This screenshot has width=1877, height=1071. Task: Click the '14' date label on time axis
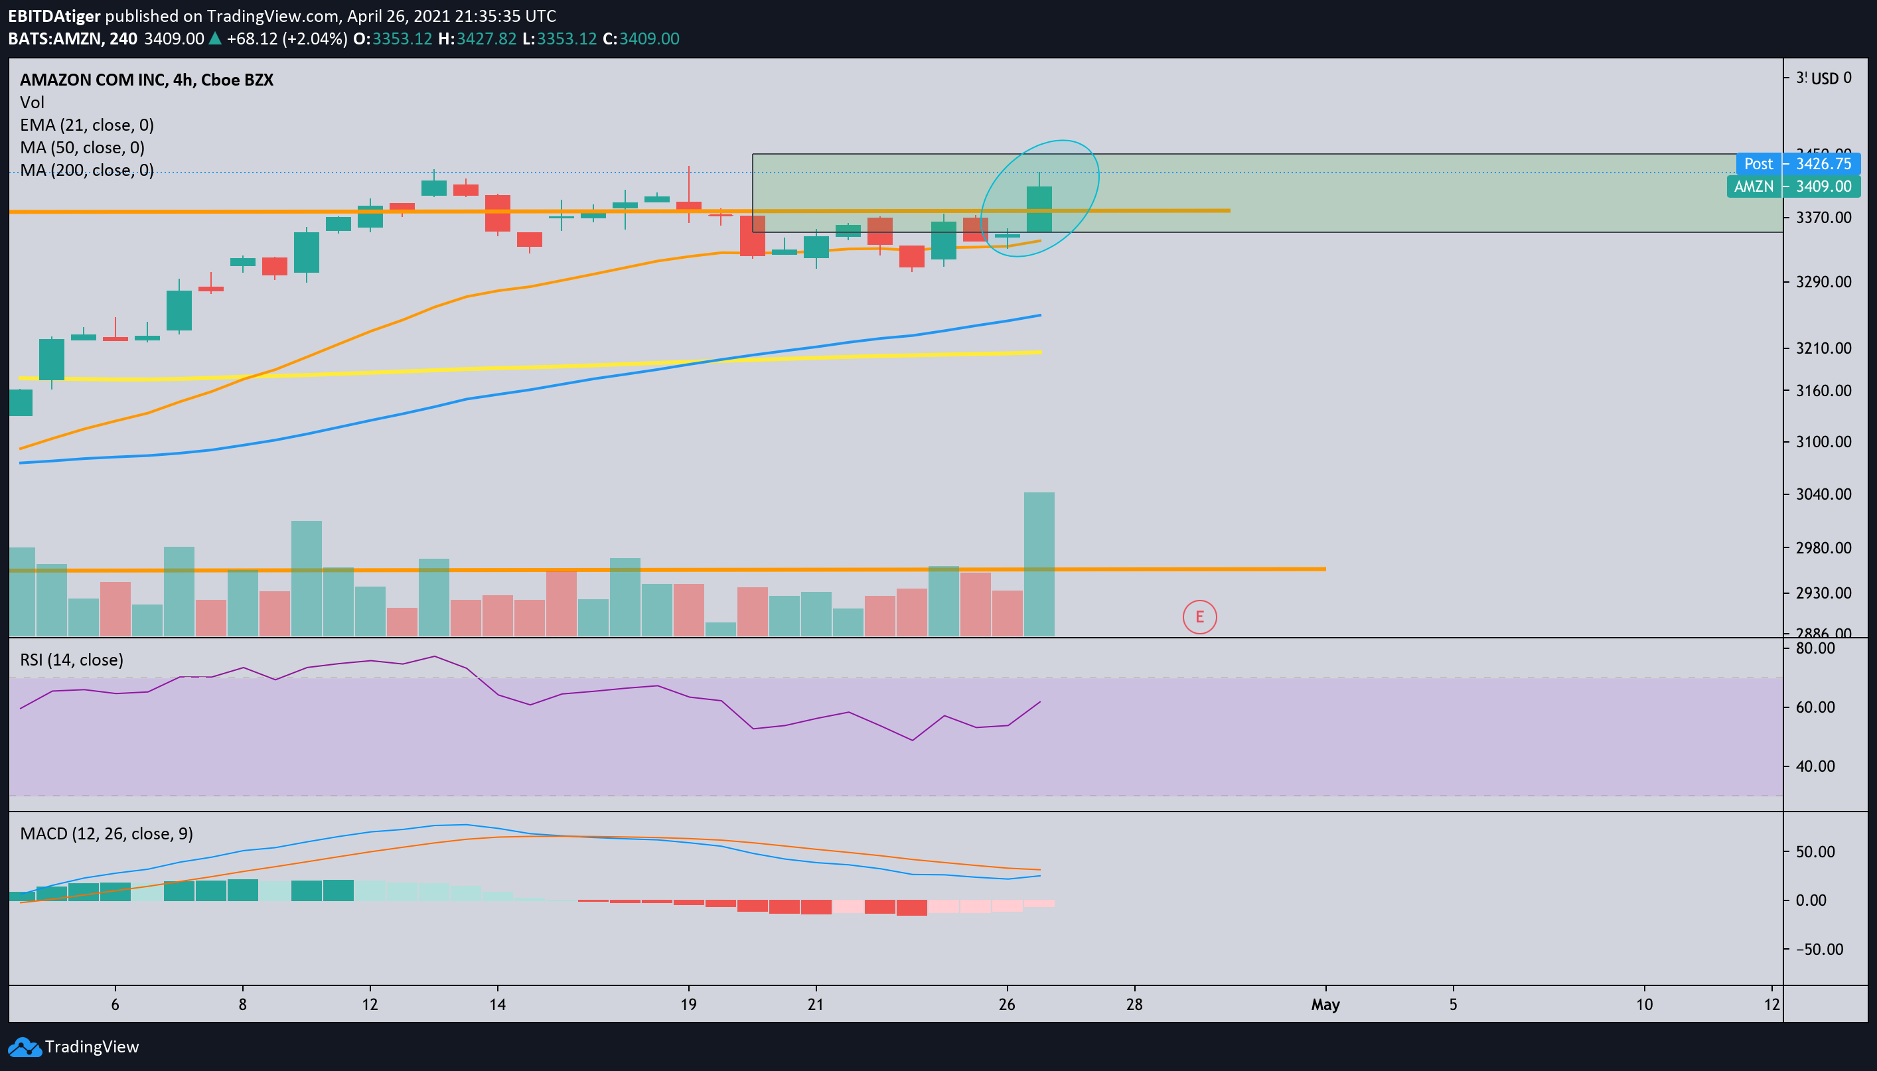coord(497,1005)
